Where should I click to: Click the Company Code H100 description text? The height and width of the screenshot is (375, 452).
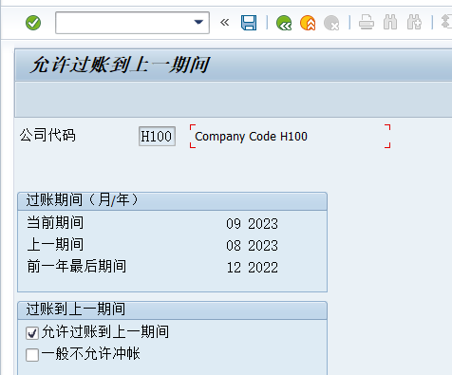pos(251,137)
